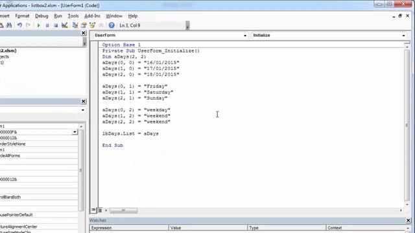This screenshot has height=233, width=415.
Task: Open toolbar options overflow arrow
Action: (187, 25)
